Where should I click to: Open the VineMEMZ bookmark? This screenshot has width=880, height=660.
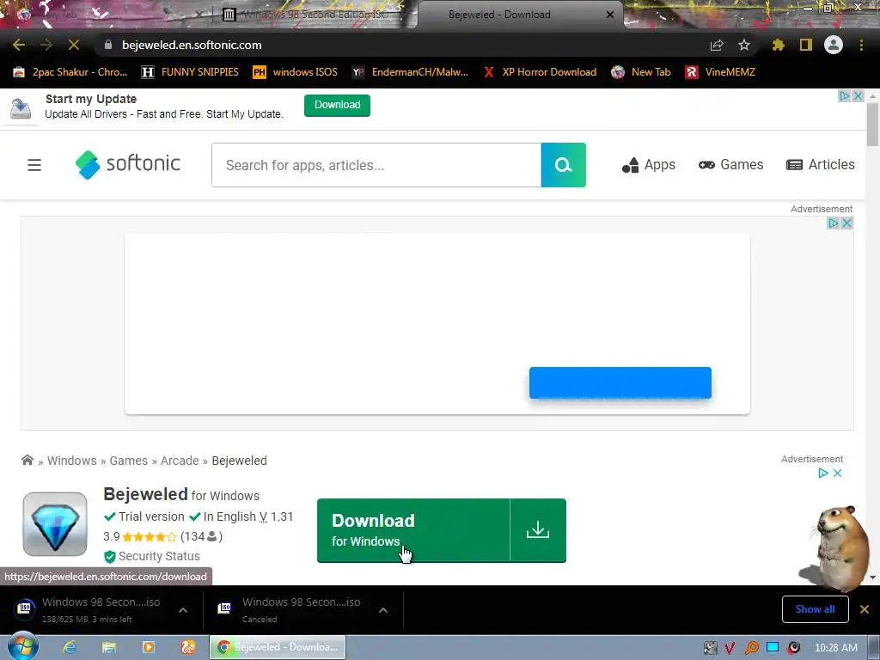pos(721,72)
